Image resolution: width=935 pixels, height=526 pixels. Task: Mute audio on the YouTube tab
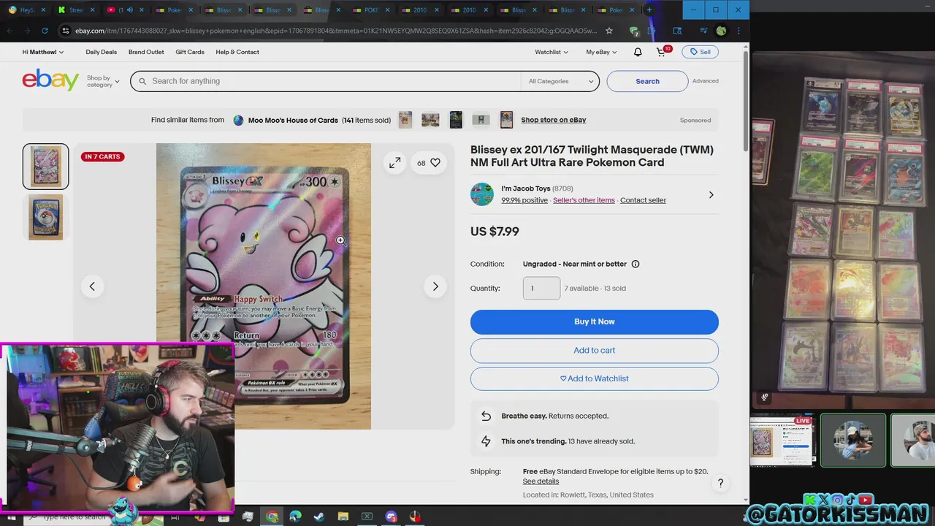[129, 10]
